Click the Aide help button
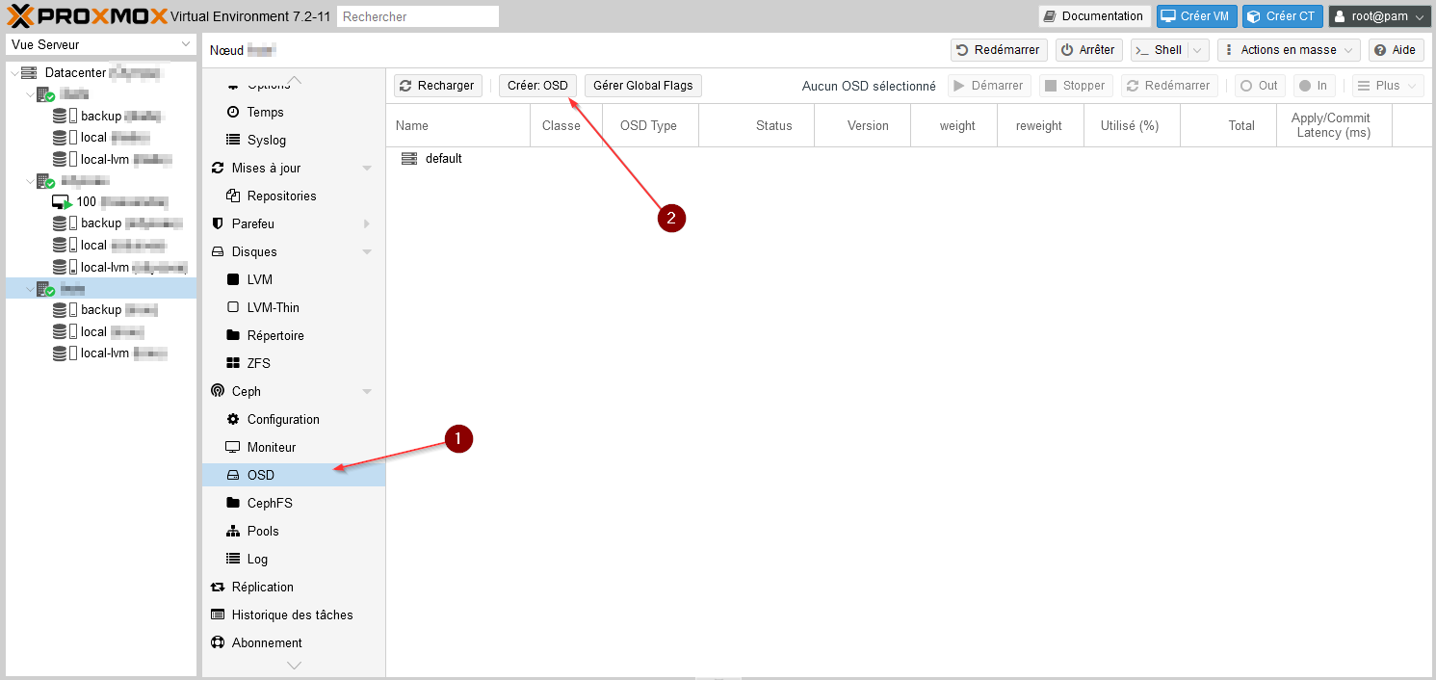The image size is (1436, 680). click(x=1396, y=50)
